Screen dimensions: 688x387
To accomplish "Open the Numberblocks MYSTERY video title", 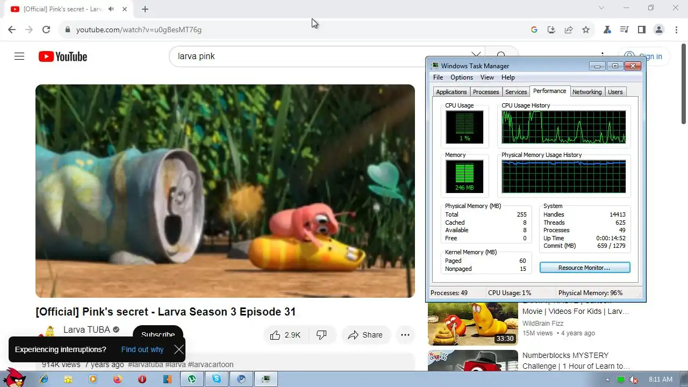I will tap(576, 361).
